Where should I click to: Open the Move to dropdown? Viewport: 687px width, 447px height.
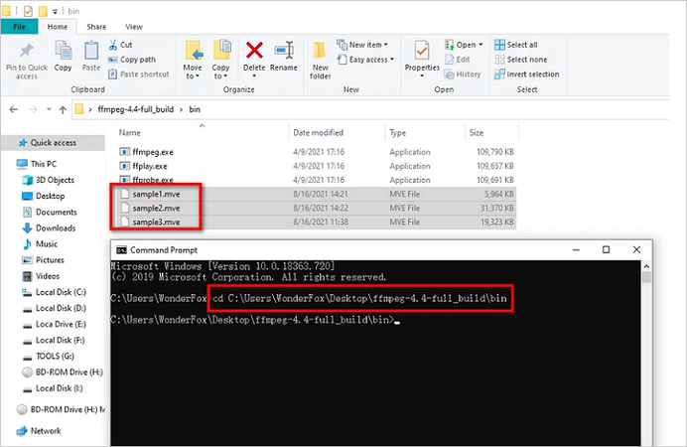pyautogui.click(x=193, y=58)
